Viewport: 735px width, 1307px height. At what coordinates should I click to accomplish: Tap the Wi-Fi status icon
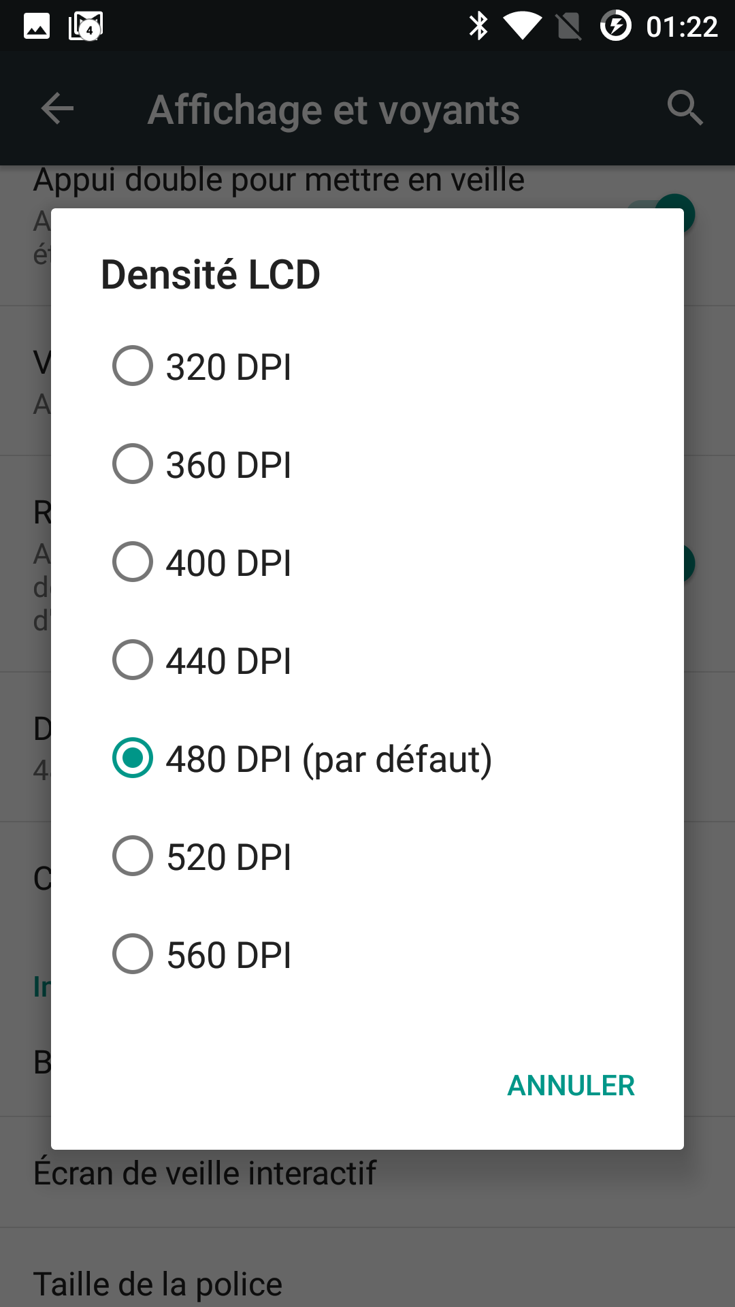coord(522,27)
